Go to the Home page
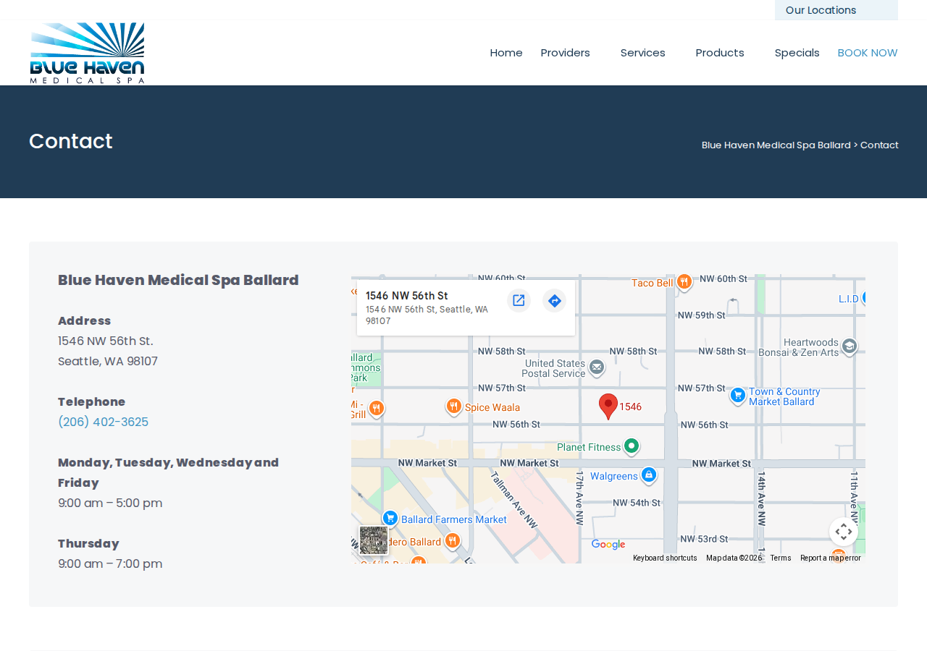Screen dimensions: 927x651 [506, 53]
